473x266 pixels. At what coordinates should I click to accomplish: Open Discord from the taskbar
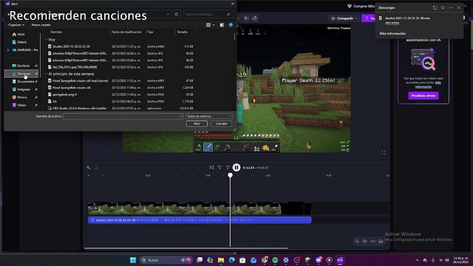coord(319,260)
